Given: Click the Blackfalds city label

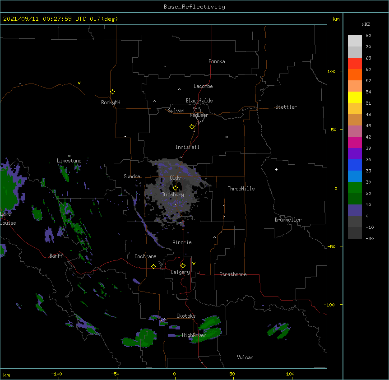Looking at the screenshot, I should point(199,101).
